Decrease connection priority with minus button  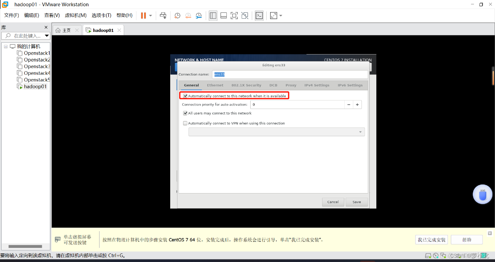349,105
